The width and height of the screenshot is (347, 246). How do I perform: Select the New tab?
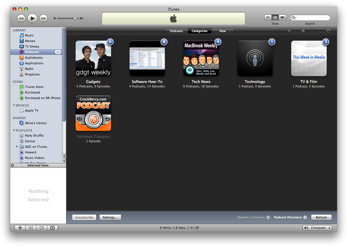pyautogui.click(x=223, y=31)
